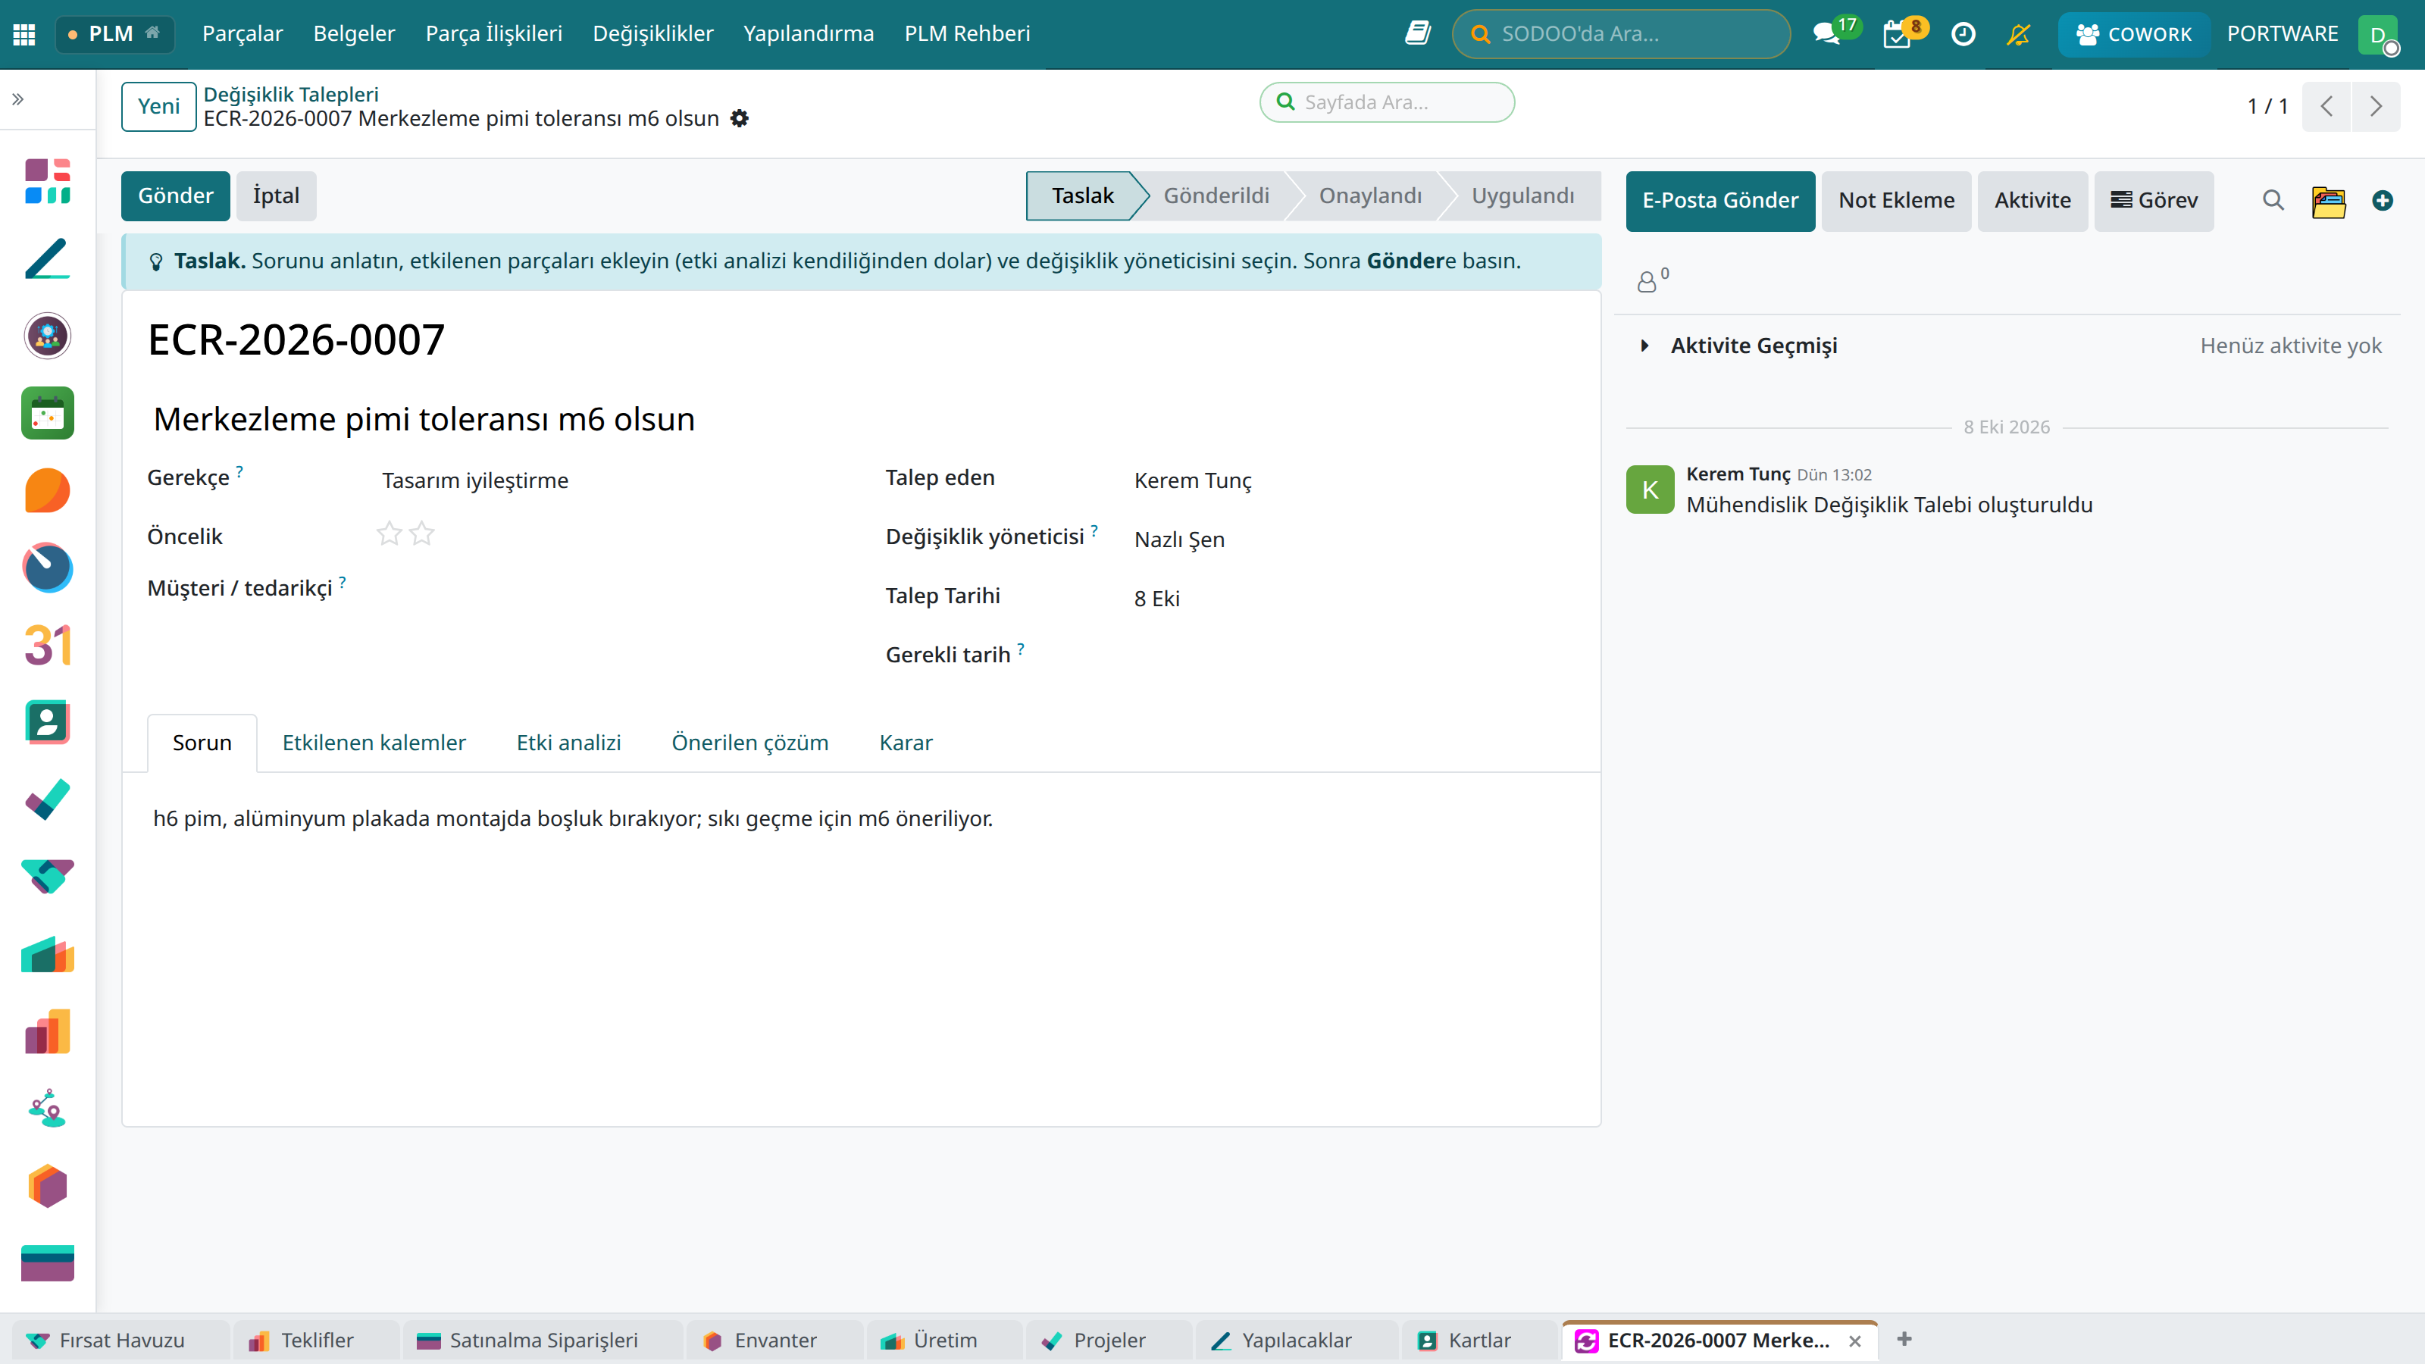This screenshot has width=2425, height=1364.
Task: Open Değişiklik Talepleri breadcrumb link
Action: click(291, 94)
